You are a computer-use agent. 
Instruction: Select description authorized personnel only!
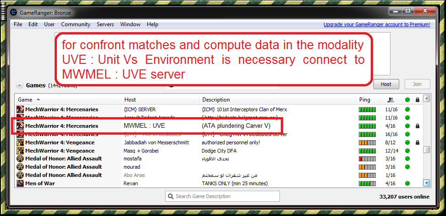(231, 142)
